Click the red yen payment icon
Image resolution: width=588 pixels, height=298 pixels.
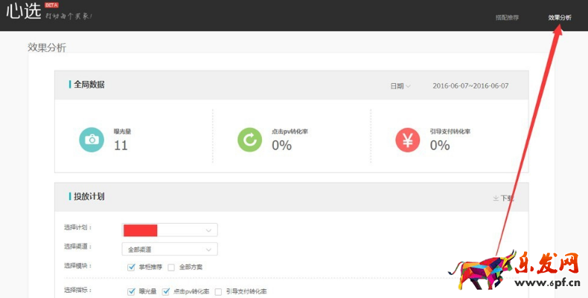click(408, 140)
